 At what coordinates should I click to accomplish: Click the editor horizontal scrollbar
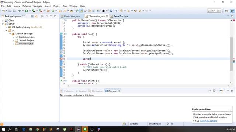(x=148, y=86)
